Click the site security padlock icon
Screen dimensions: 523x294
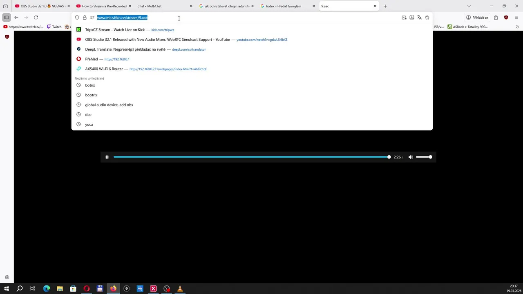coord(85,18)
